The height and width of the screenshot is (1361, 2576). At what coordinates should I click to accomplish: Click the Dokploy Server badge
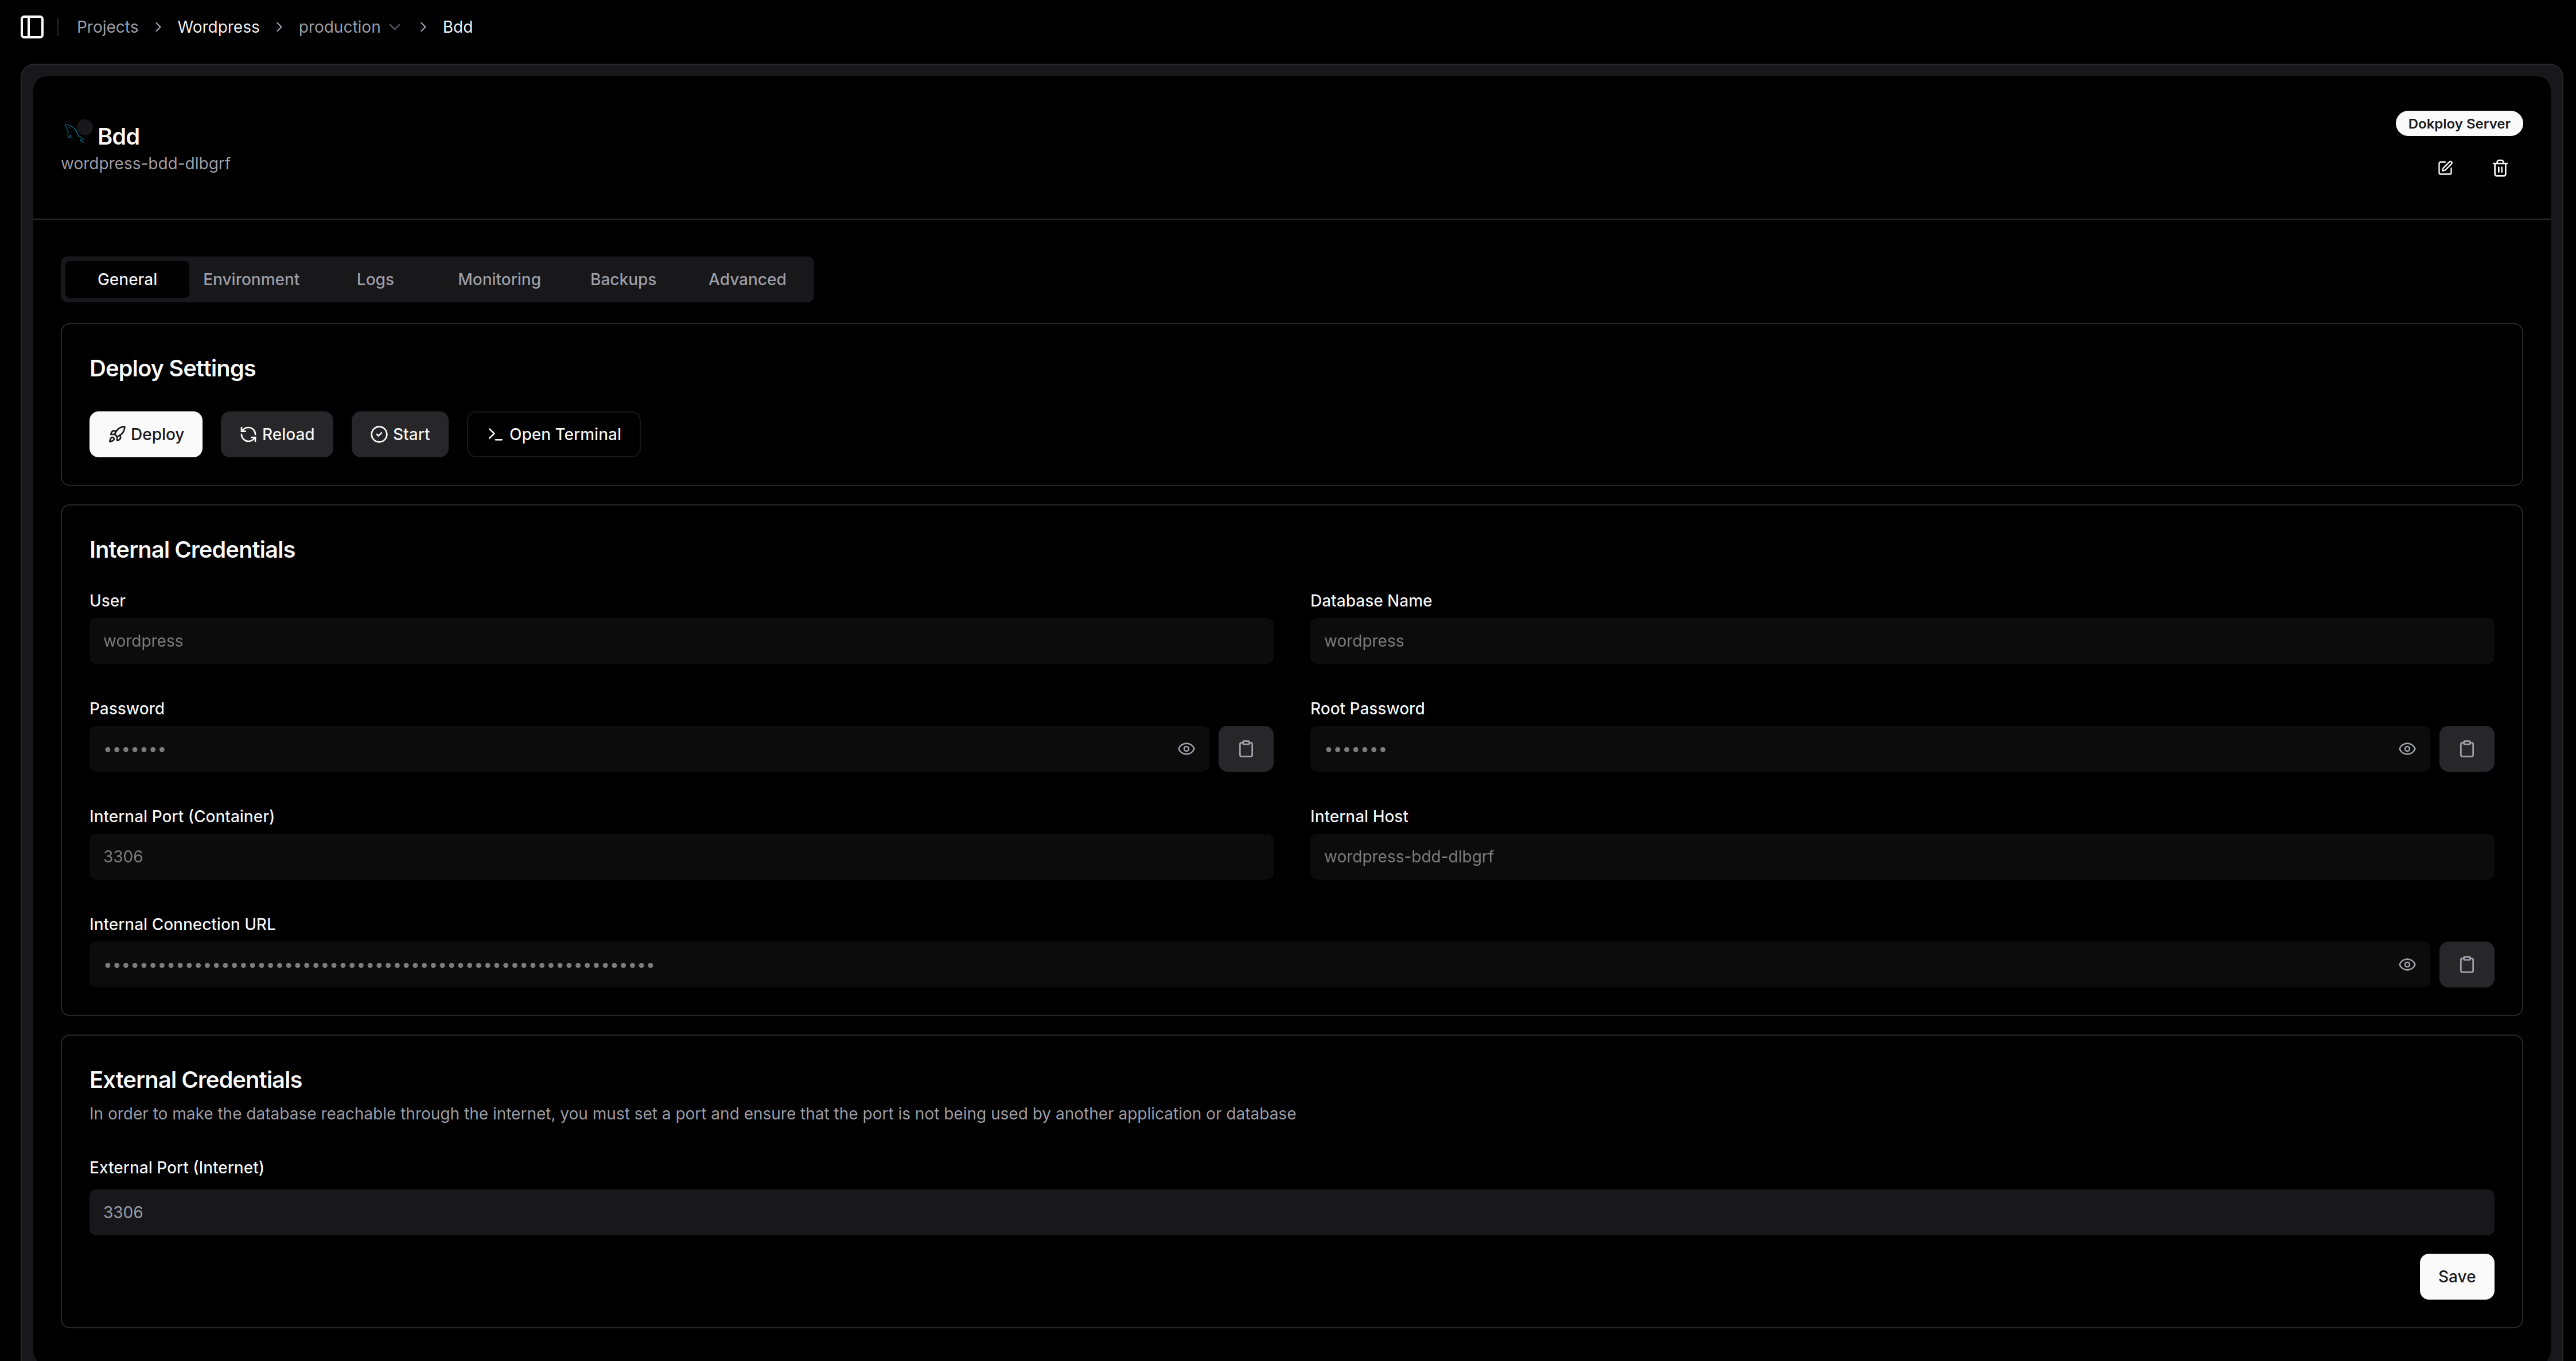(x=2458, y=124)
